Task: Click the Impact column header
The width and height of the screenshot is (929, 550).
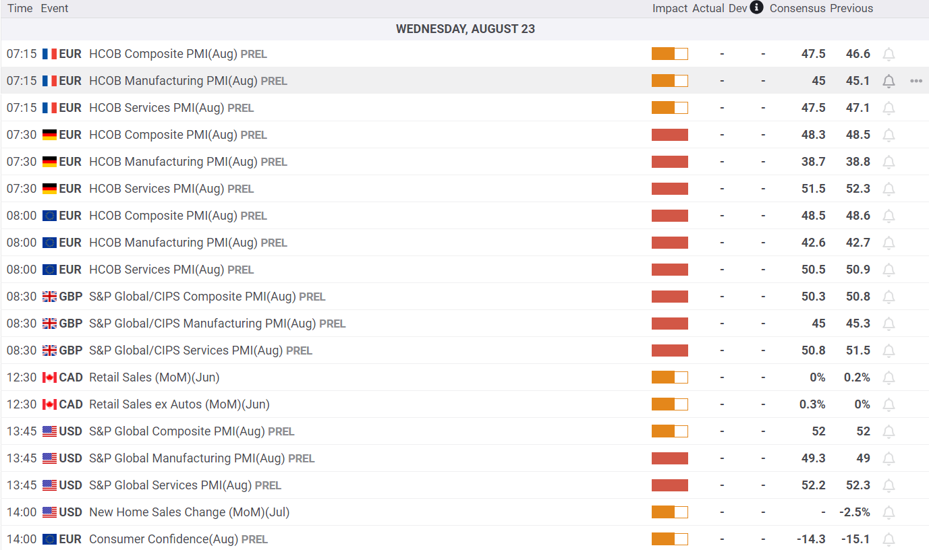Action: click(x=670, y=8)
